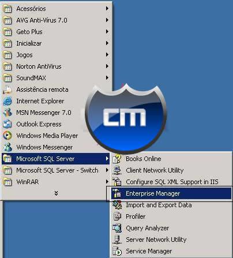The height and width of the screenshot is (258, 233).
Task: Open the Microsoft SQL Server - Switch arrow
Action: (107, 170)
